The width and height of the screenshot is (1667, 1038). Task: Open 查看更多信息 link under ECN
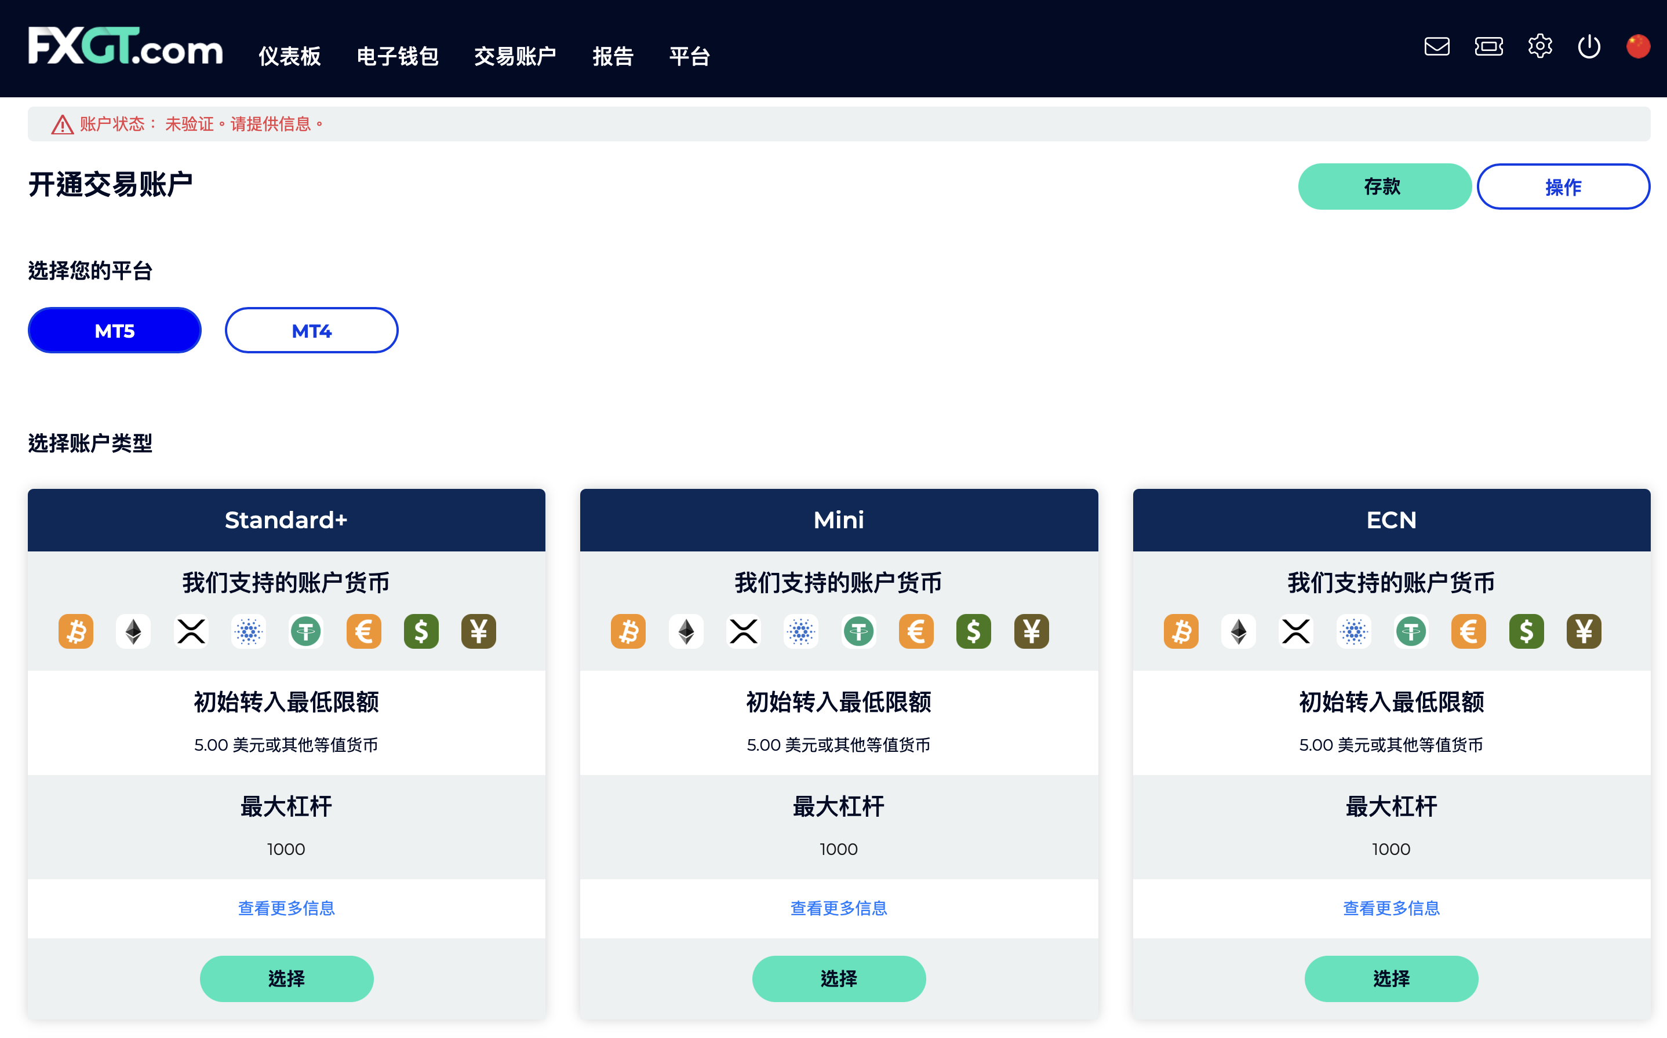pos(1392,908)
